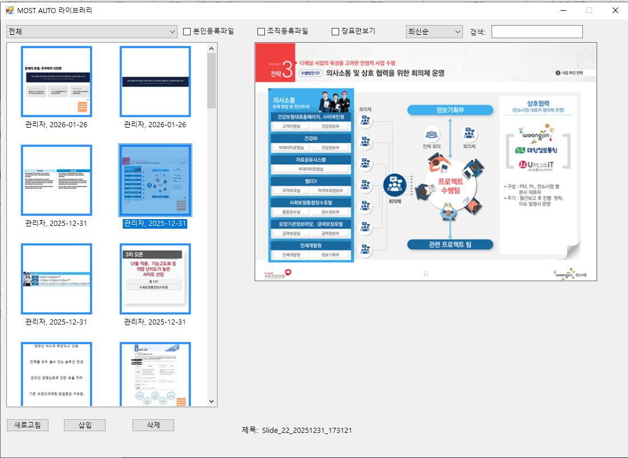Focus the 검색 search text field

537,32
